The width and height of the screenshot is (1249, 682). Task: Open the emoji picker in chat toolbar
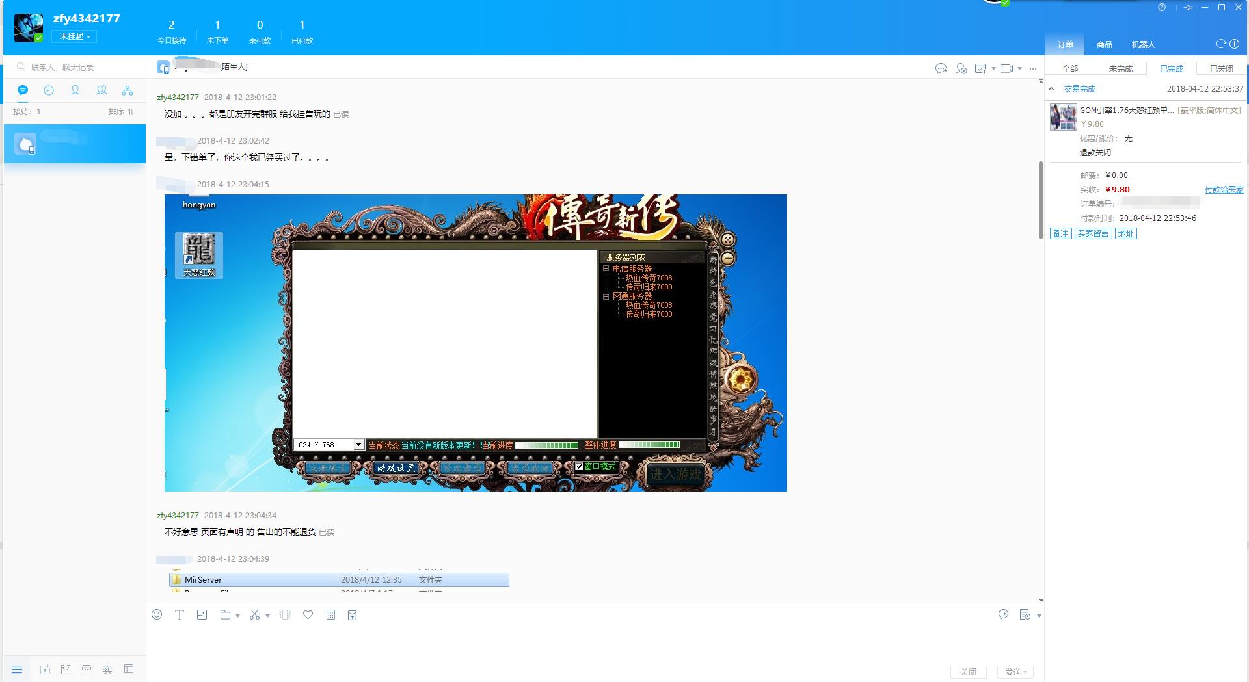click(157, 614)
